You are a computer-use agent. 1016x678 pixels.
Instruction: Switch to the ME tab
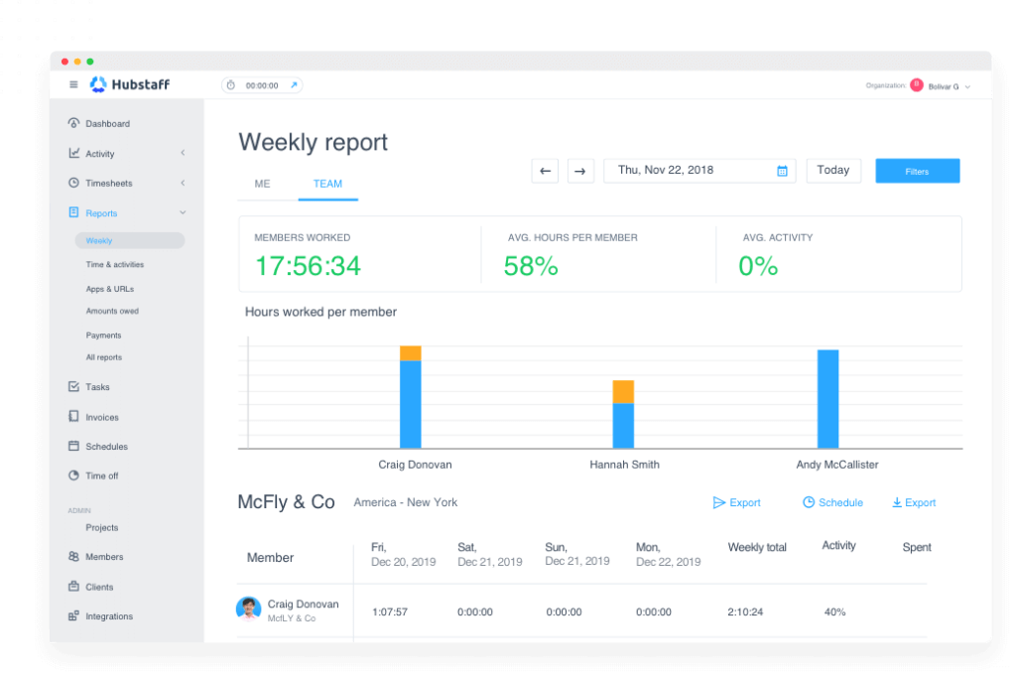pos(262,184)
